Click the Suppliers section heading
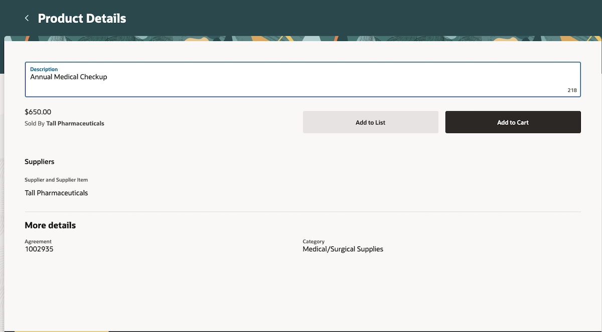The height and width of the screenshot is (332, 602). (x=40, y=162)
